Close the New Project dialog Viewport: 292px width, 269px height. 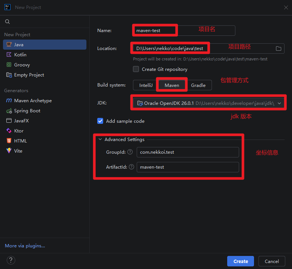click(286, 7)
